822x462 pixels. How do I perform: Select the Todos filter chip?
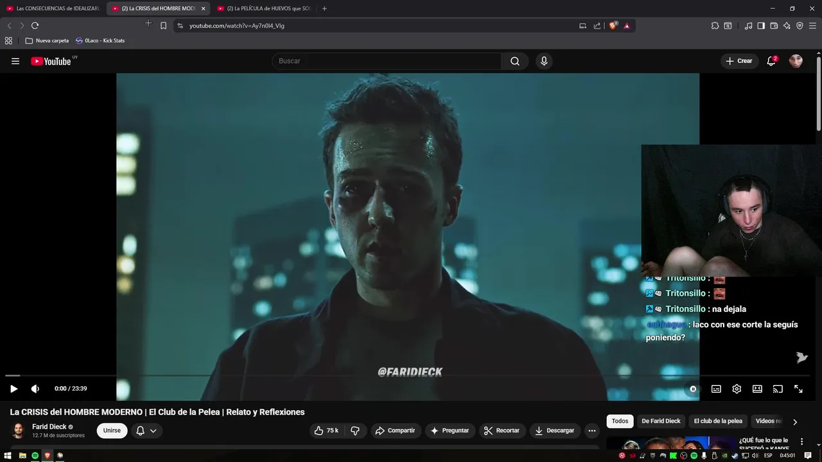click(x=620, y=421)
